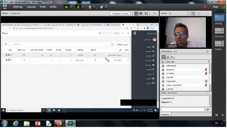The width and height of the screenshot is (227, 128).
Task: Mute the speaker audio icon
Action: (x=66, y=7)
